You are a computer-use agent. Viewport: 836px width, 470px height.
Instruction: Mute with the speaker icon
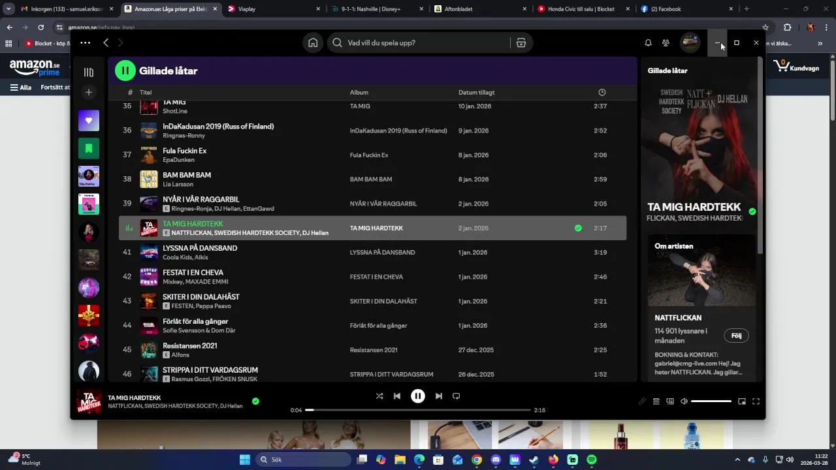pos(684,401)
